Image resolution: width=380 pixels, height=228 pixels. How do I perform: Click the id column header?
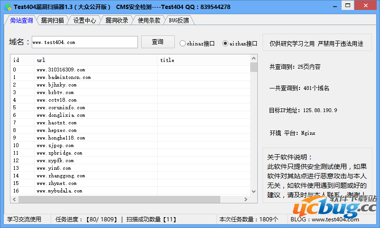pyautogui.click(x=22, y=60)
